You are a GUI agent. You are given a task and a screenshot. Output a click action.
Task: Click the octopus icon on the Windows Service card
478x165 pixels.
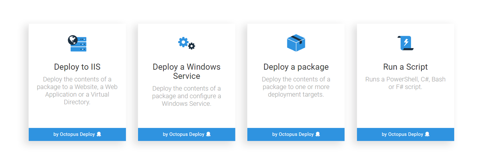208,134
